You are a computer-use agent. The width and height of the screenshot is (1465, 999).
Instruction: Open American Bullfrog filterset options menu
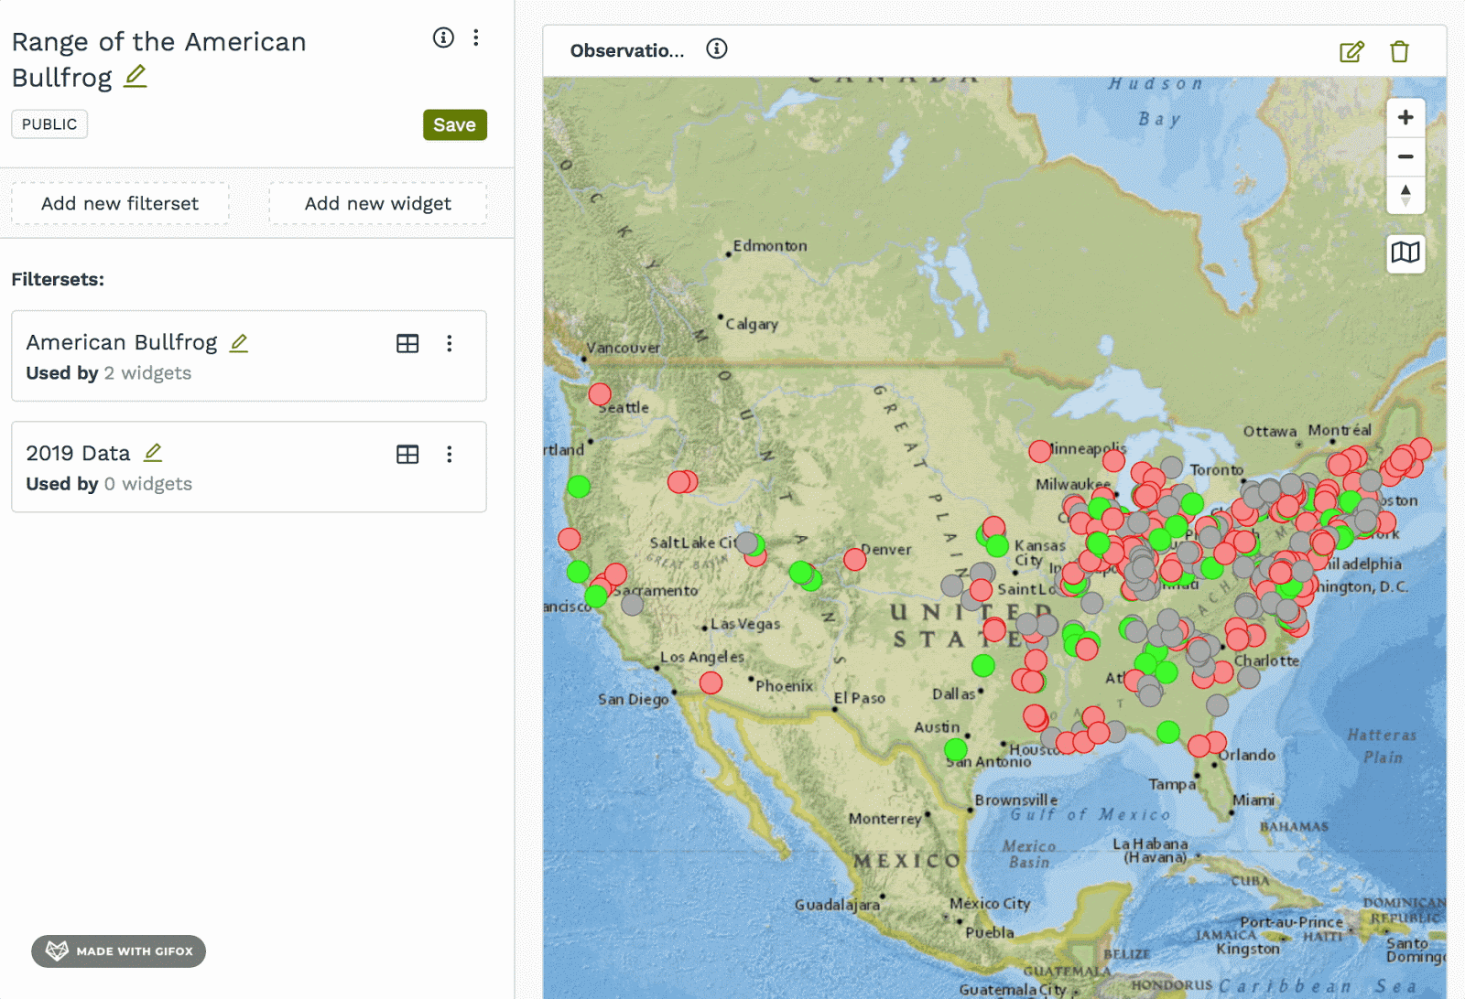click(x=450, y=343)
